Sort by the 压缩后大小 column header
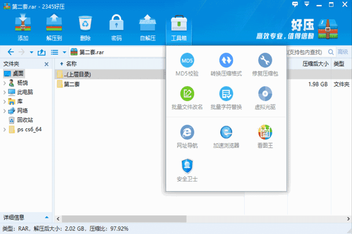 click(315, 64)
